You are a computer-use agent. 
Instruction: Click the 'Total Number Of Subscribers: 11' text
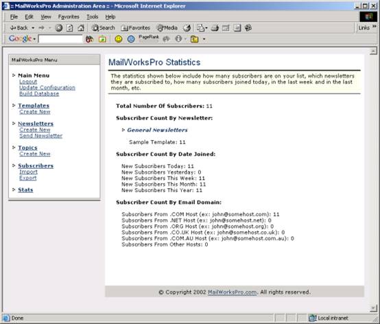click(x=164, y=106)
